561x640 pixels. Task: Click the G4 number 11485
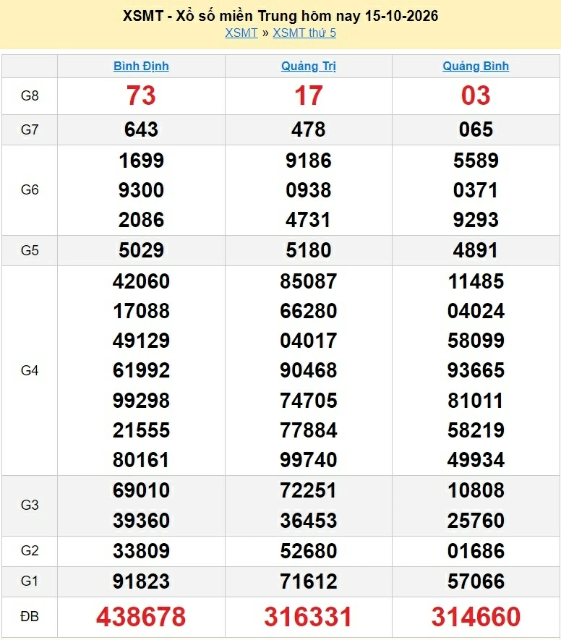coord(476,281)
